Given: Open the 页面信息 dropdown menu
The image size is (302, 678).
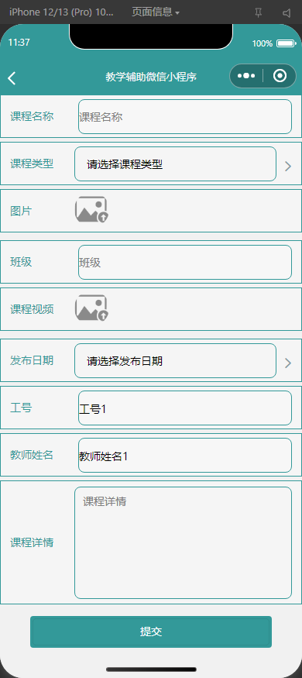Looking at the screenshot, I should [x=156, y=12].
